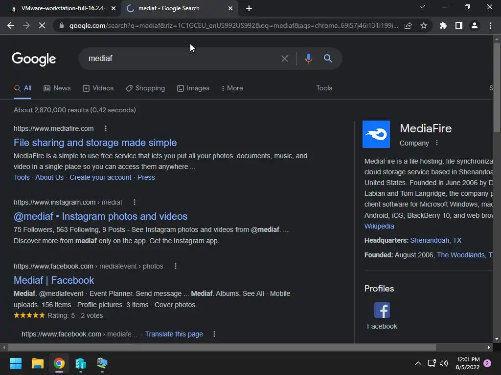The width and height of the screenshot is (501, 375).
Task: Open File sharing and storage made simple
Action: pyautogui.click(x=95, y=143)
